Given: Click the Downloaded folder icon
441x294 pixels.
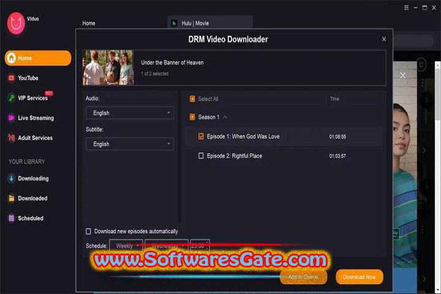Looking at the screenshot, I should click(12, 198).
